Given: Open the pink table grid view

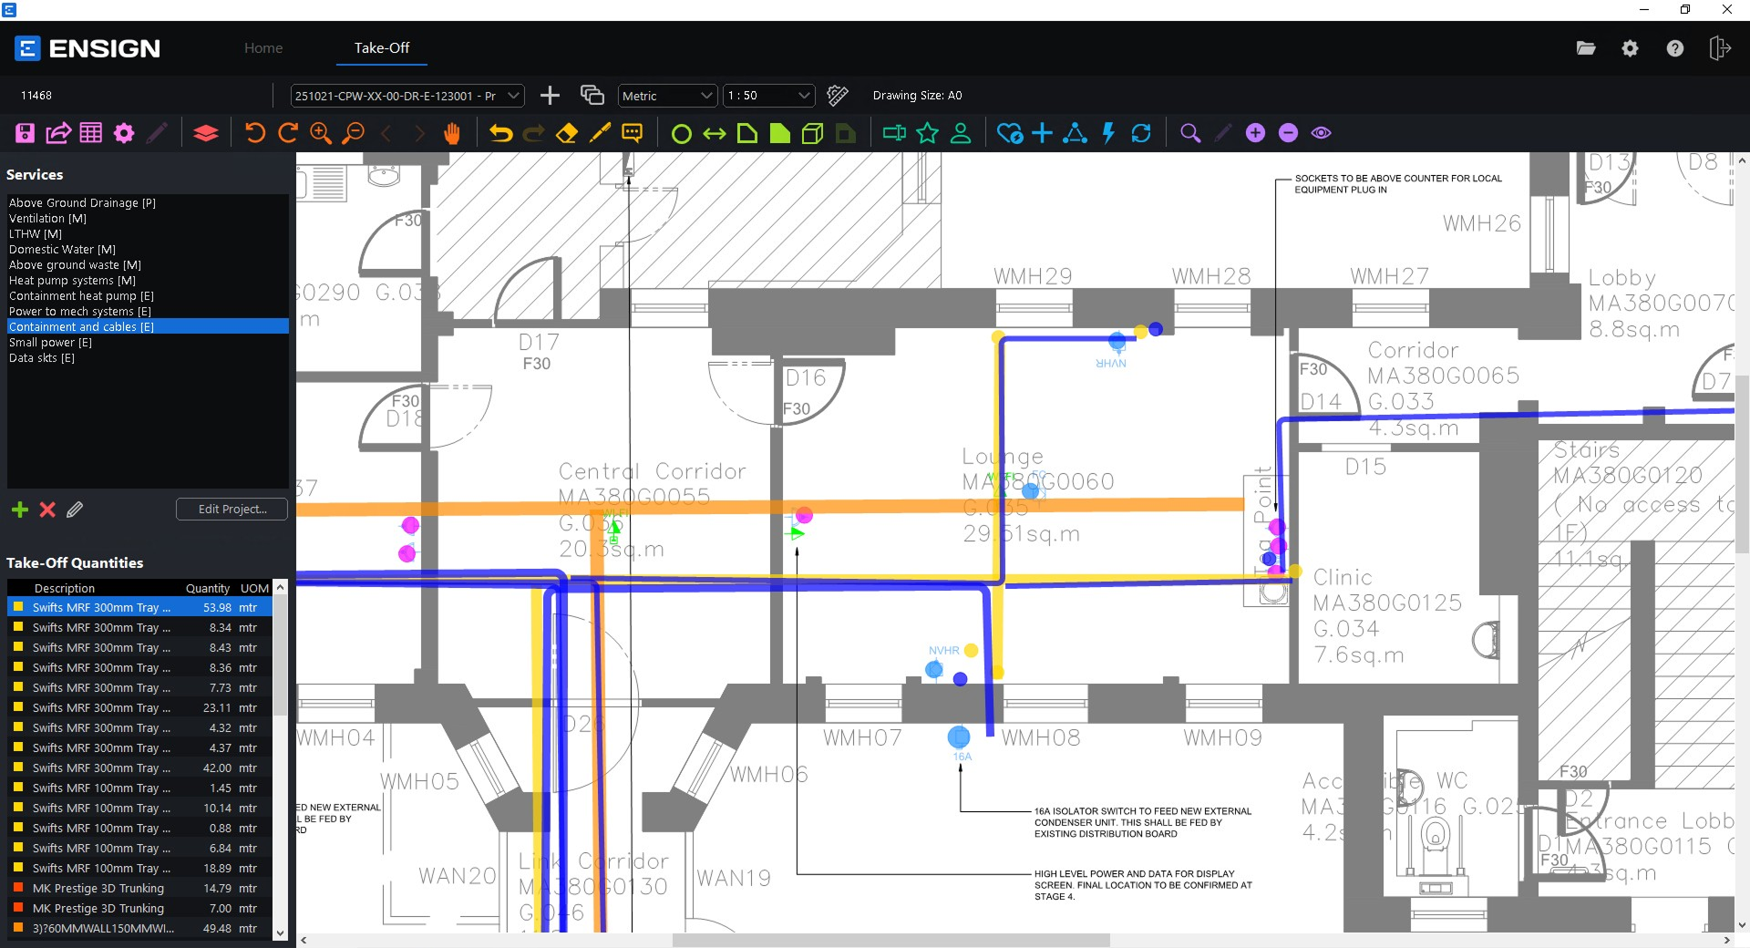Looking at the screenshot, I should 91,133.
